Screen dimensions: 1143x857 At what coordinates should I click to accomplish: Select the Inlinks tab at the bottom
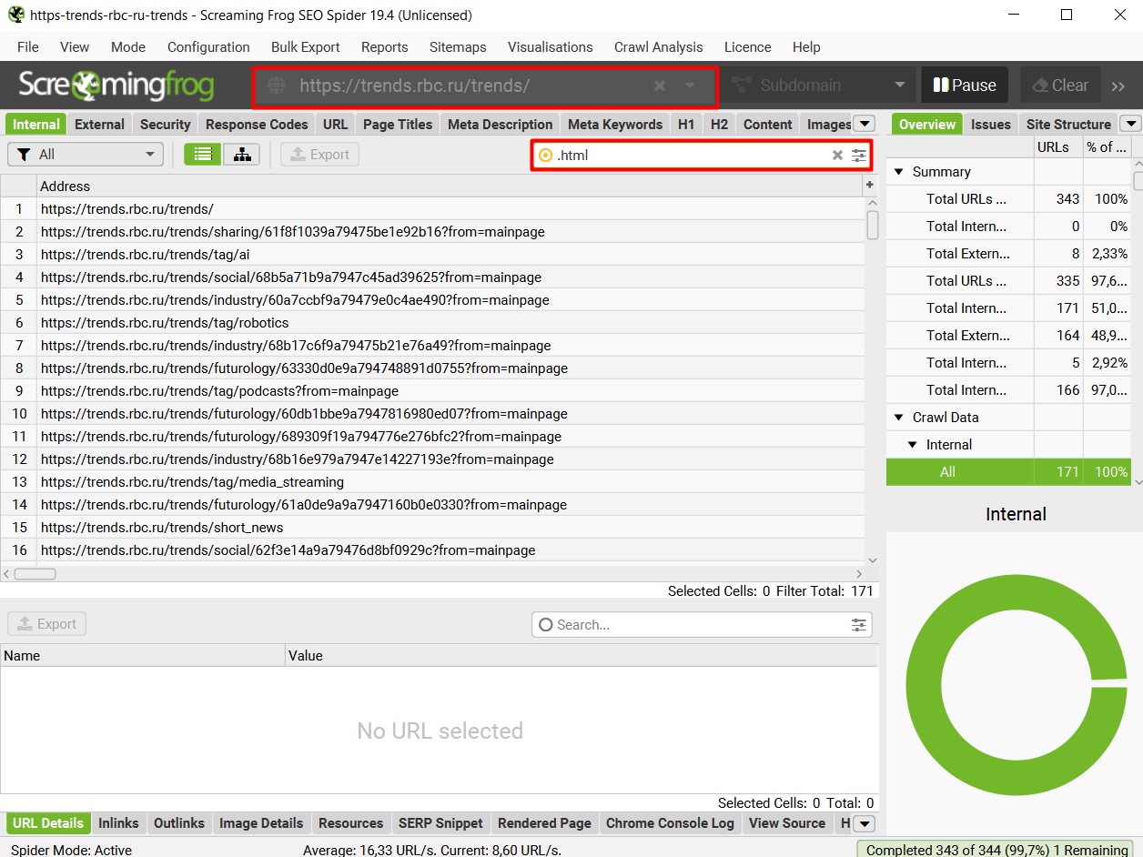tap(118, 823)
